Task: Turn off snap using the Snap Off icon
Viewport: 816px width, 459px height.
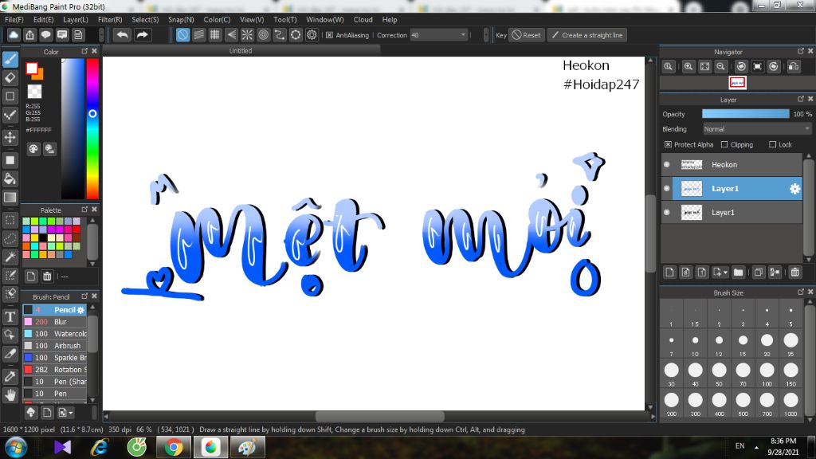Action: (182, 35)
